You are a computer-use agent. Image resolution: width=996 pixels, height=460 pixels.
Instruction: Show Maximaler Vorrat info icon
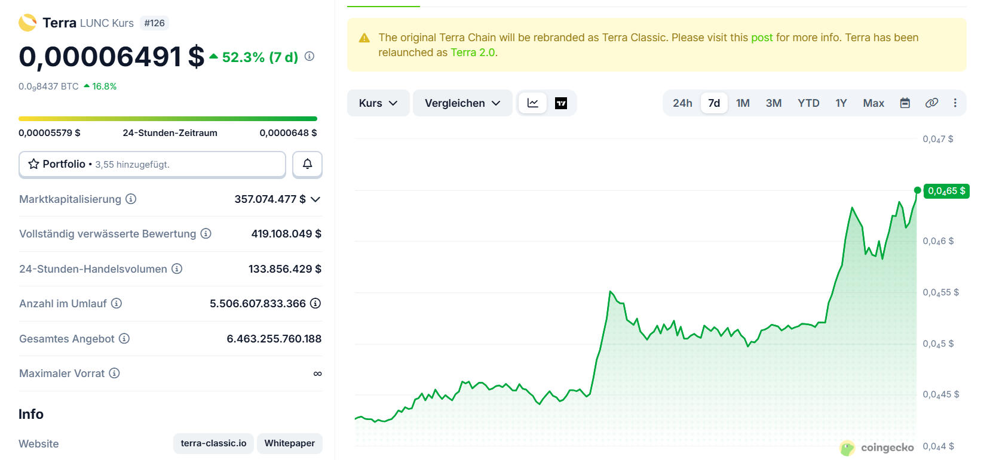[114, 373]
